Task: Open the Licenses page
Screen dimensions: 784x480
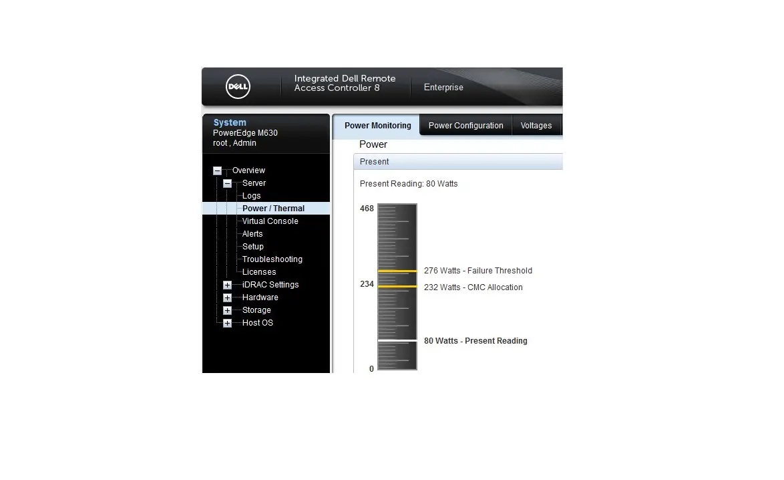Action: 258,271
